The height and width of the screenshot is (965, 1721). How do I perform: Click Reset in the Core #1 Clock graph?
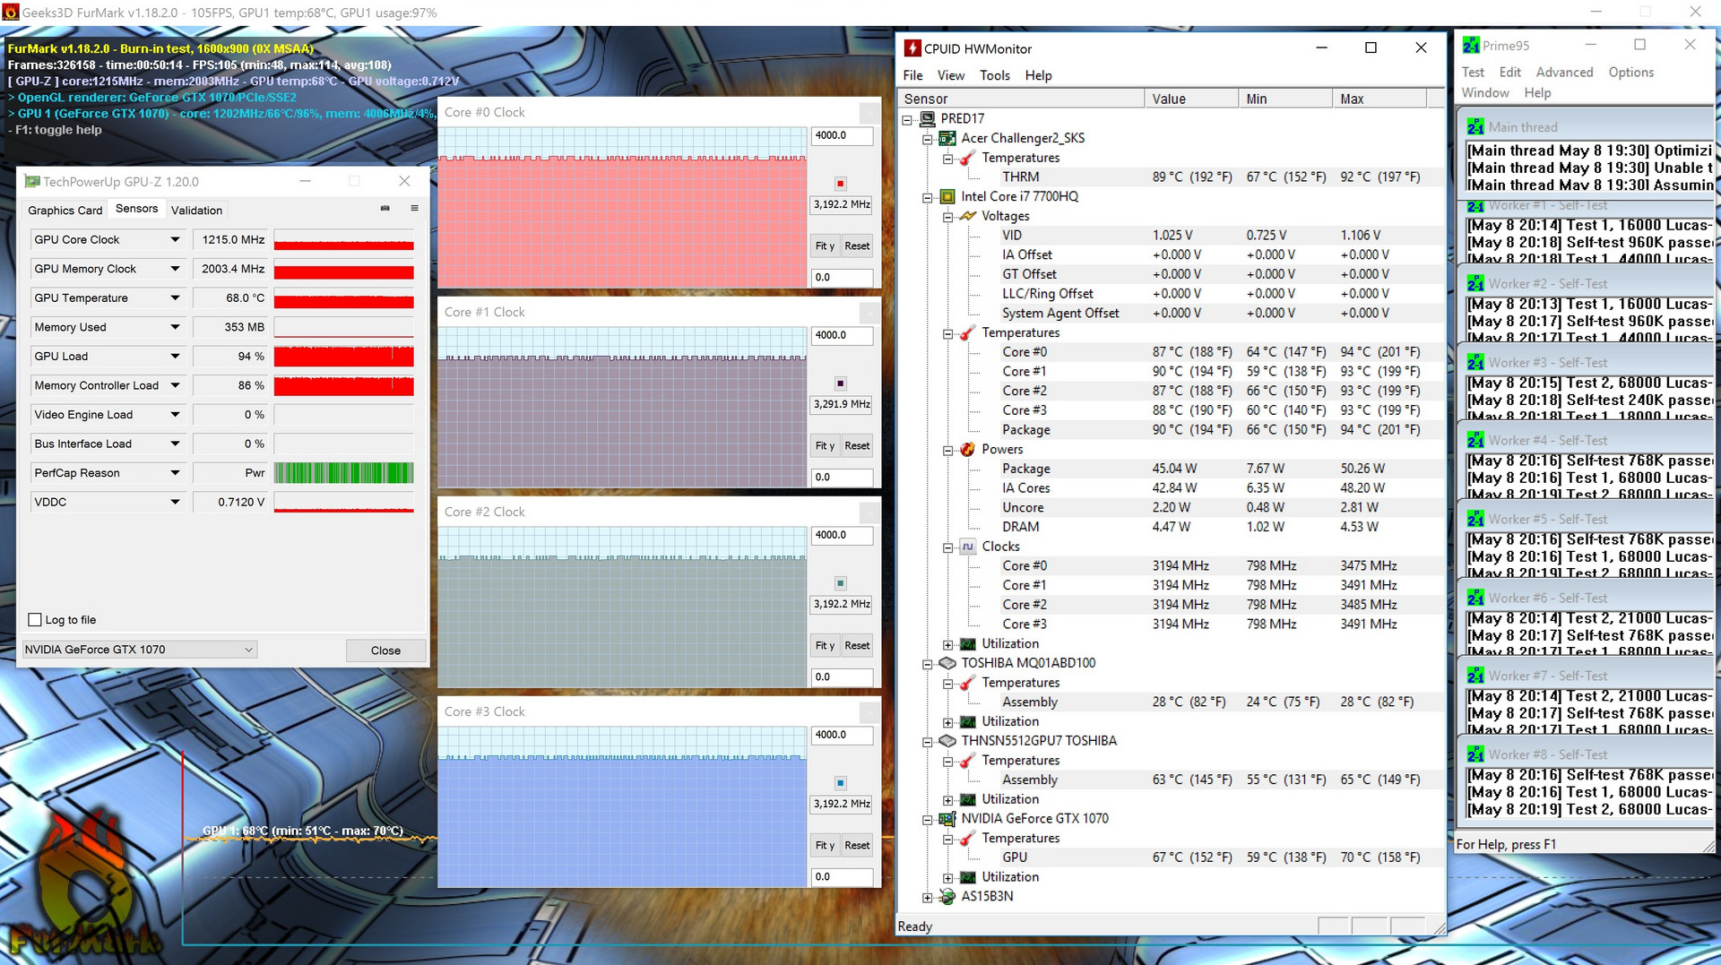[x=857, y=445]
